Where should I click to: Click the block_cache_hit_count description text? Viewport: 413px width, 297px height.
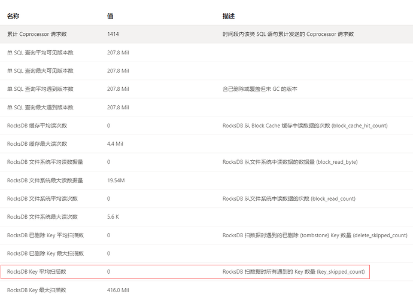[305, 125]
